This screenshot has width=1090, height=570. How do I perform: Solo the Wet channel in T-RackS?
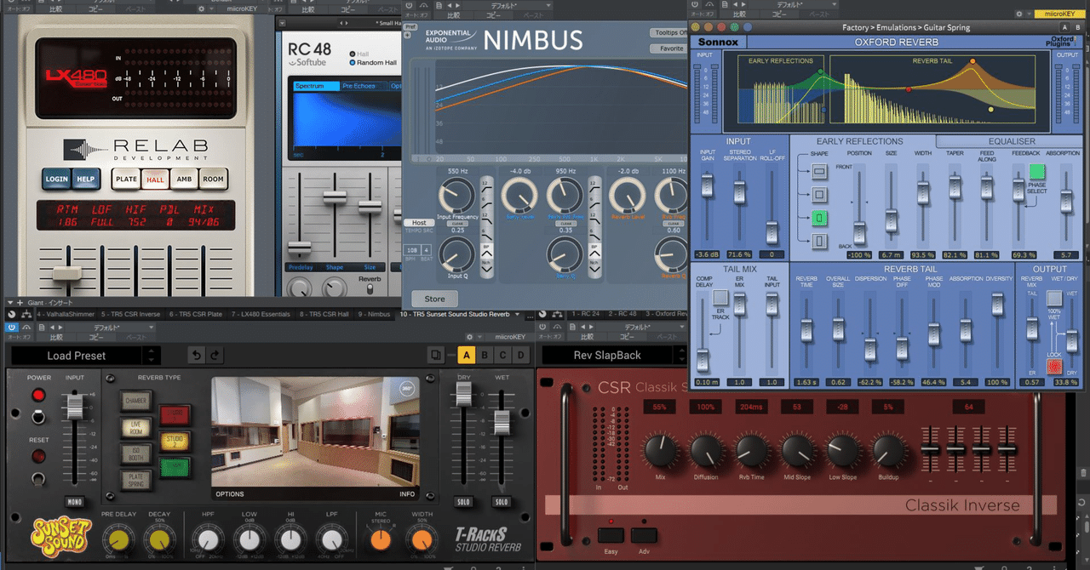[x=502, y=502]
